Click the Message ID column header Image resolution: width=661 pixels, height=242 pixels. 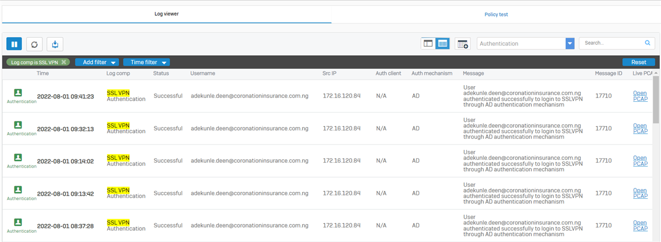608,73
